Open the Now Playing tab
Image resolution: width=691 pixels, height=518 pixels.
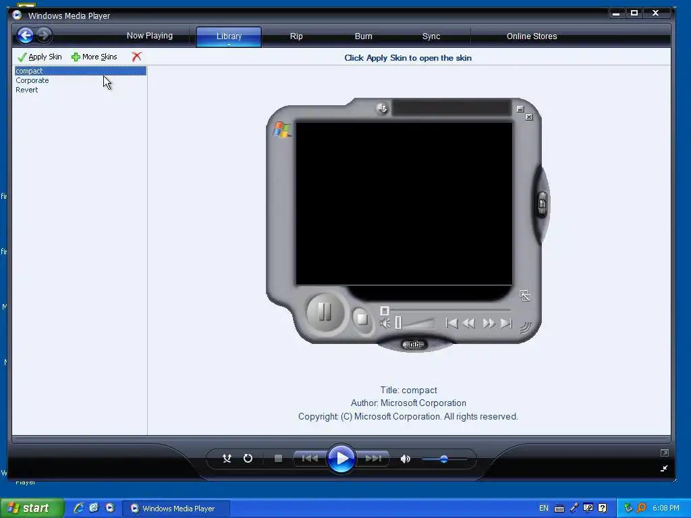tap(149, 36)
